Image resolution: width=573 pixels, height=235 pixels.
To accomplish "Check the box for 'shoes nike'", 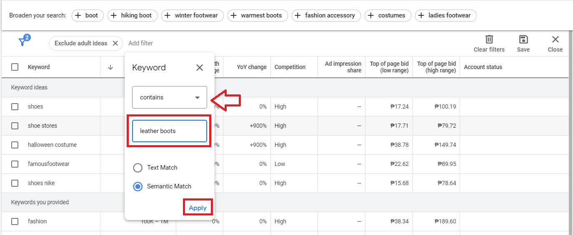I will coord(15,183).
